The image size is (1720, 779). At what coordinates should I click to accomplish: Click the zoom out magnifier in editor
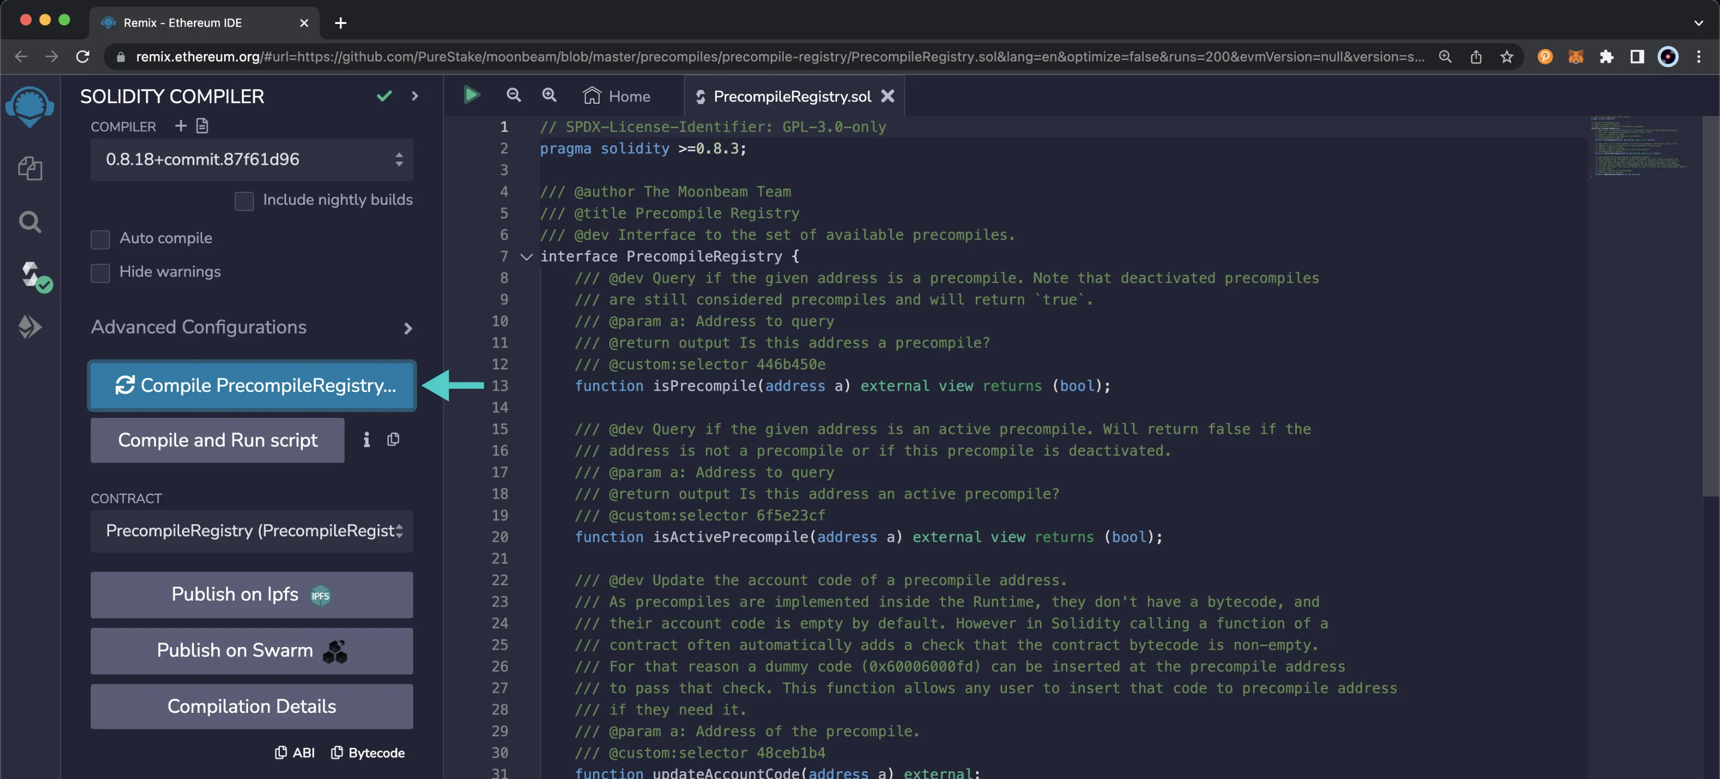point(513,95)
